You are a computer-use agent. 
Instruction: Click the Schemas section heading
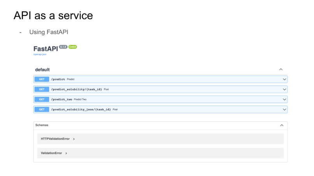(x=42, y=125)
